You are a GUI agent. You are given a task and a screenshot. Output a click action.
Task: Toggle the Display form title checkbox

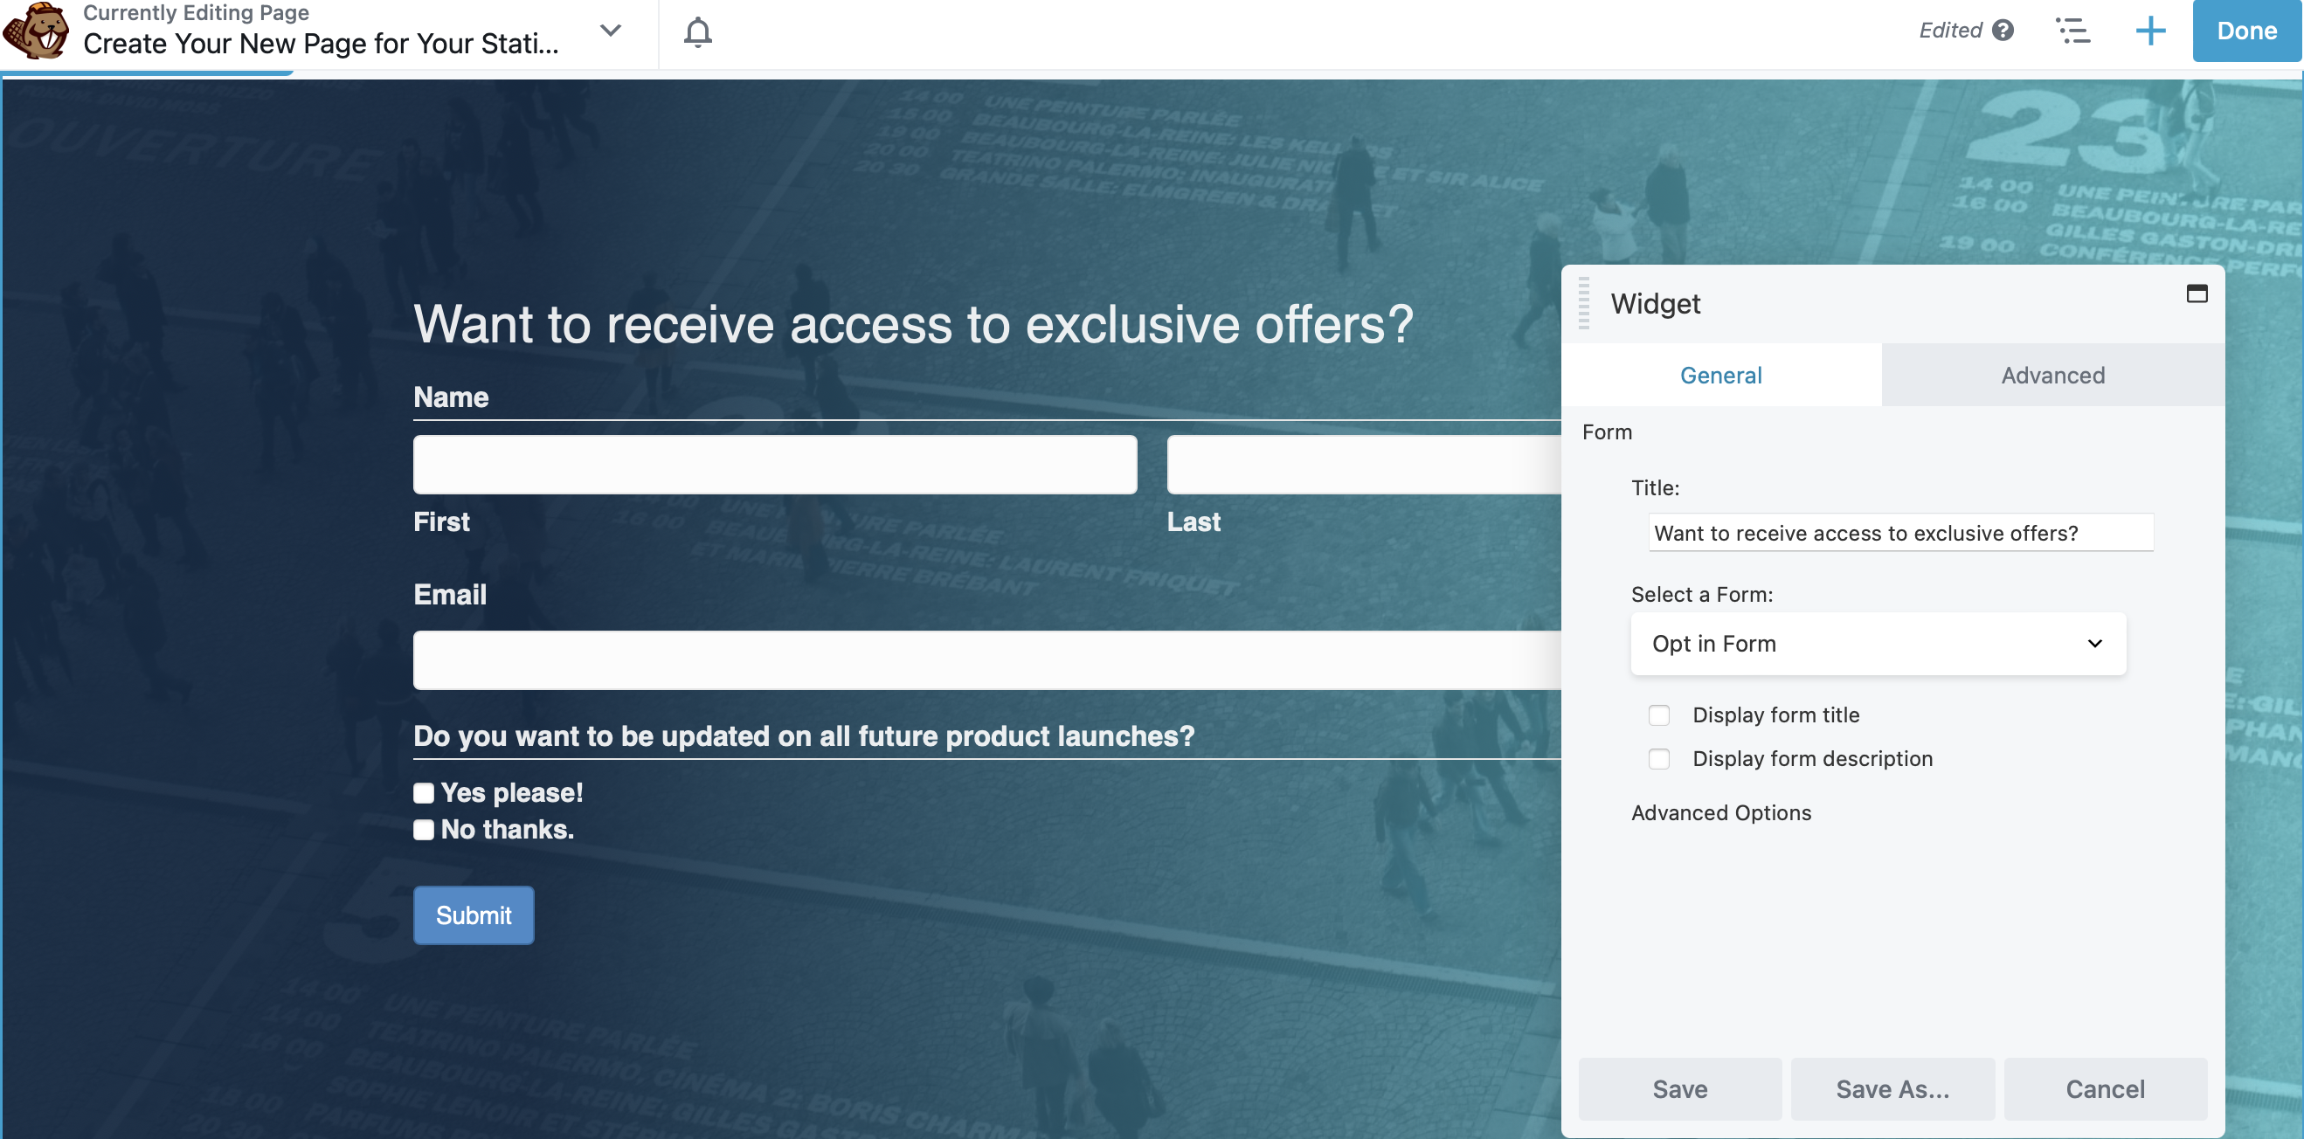1659,714
